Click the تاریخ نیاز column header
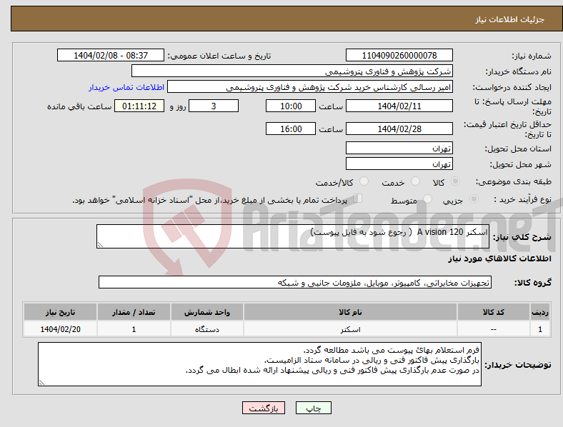Image resolution: width=563 pixels, height=427 pixels. coord(60,312)
